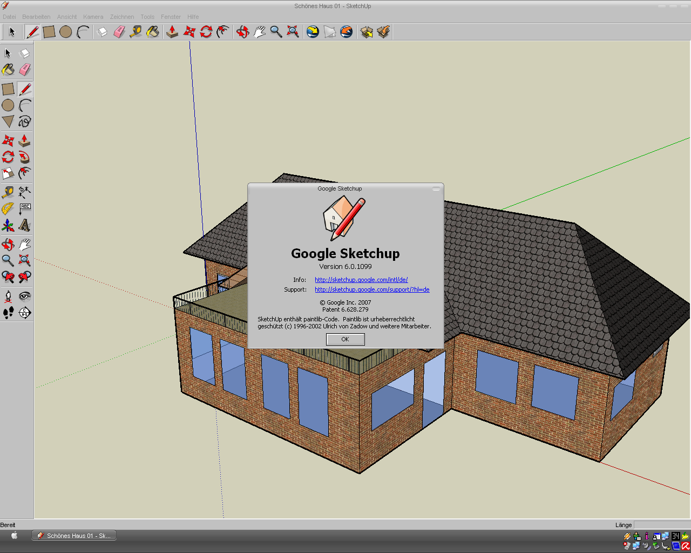Select the Polygon tool in left palette
The image size is (691, 553).
tap(8, 122)
